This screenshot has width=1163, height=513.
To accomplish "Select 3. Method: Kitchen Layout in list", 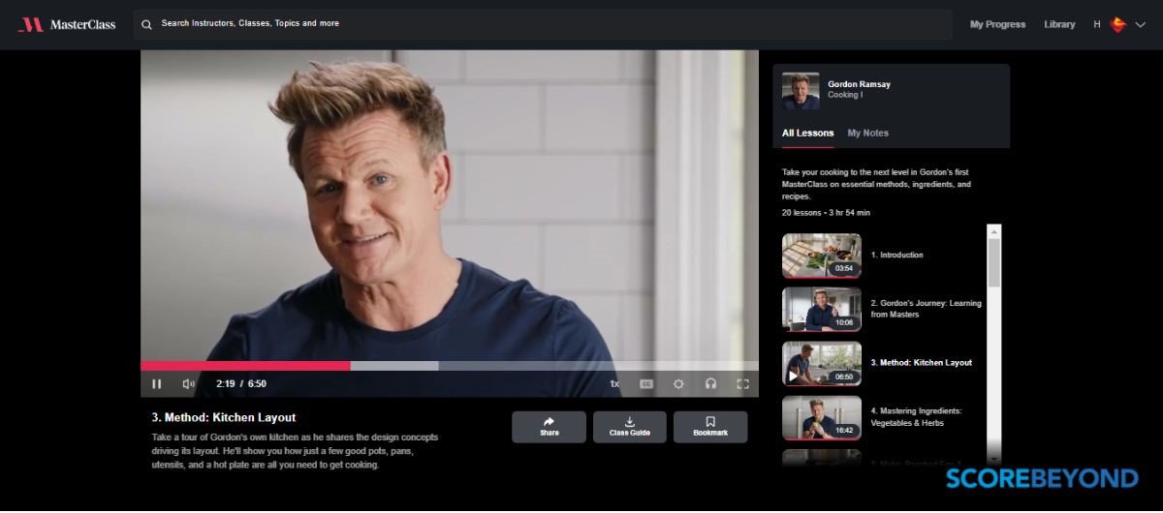I will pyautogui.click(x=921, y=363).
